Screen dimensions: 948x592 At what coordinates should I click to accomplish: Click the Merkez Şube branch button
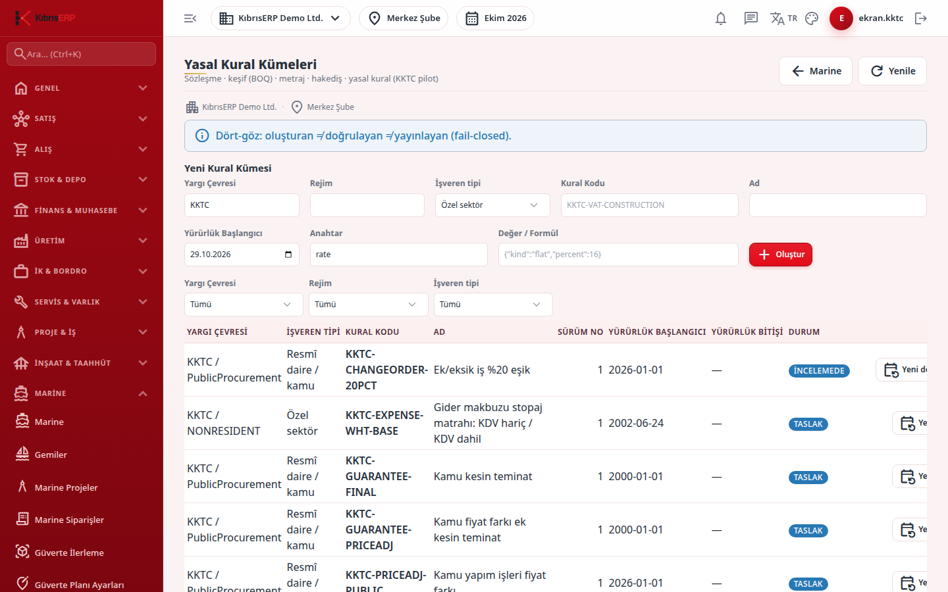[x=404, y=18]
